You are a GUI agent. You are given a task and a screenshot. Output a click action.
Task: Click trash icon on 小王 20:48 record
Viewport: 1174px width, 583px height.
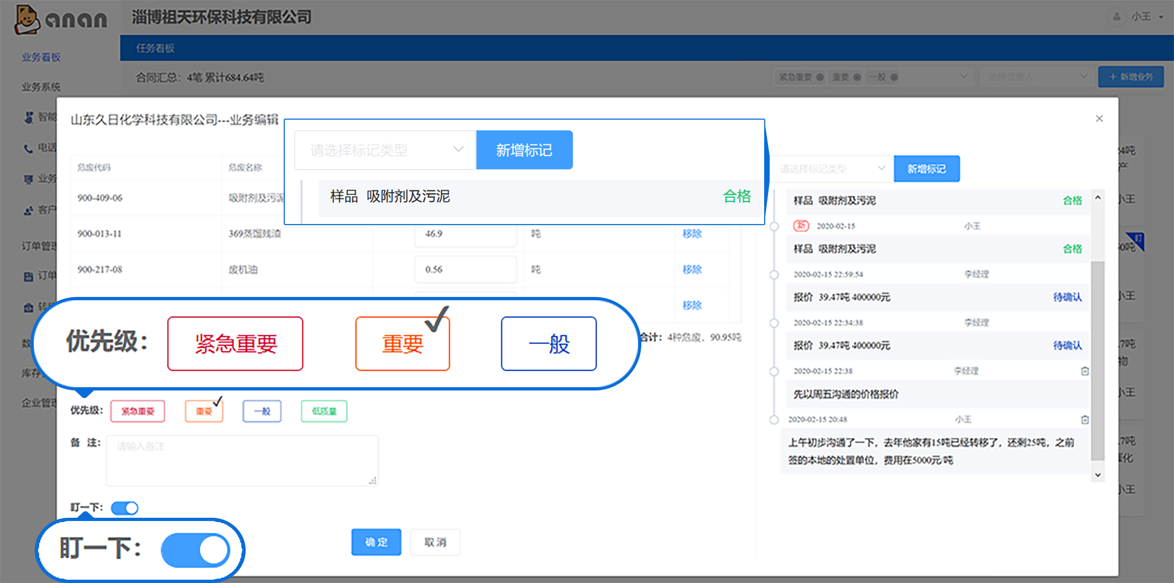(1085, 419)
